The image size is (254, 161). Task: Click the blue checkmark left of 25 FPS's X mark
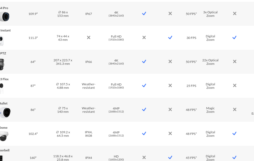(x=144, y=86)
